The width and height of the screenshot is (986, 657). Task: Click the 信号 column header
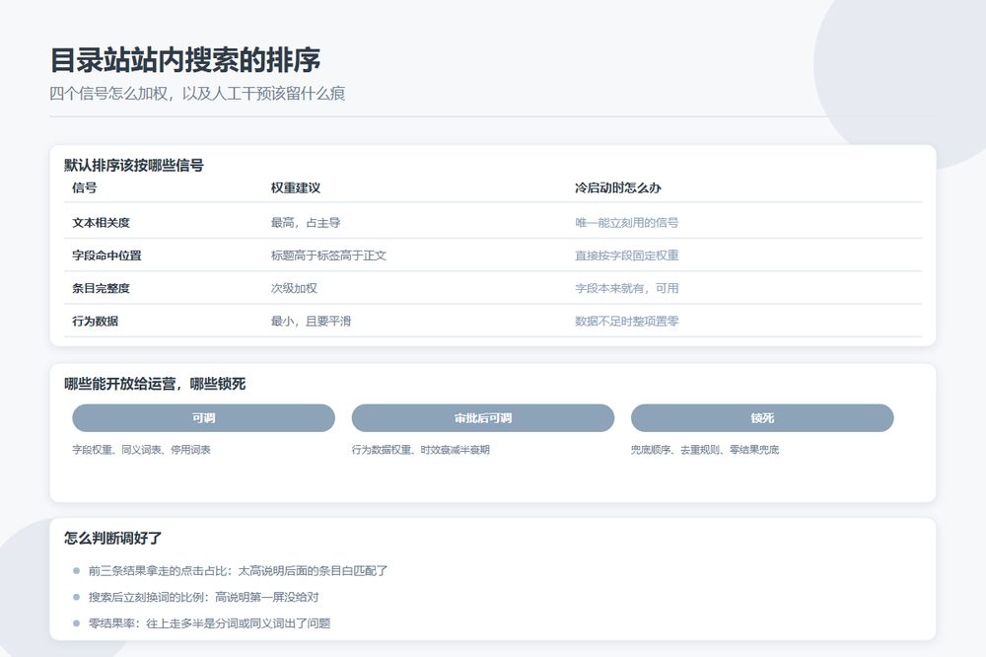click(x=84, y=187)
